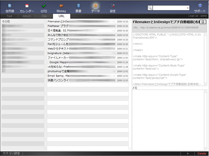Switch to the File tab
Screen dimensions: 209x156
click(x=44, y=16)
